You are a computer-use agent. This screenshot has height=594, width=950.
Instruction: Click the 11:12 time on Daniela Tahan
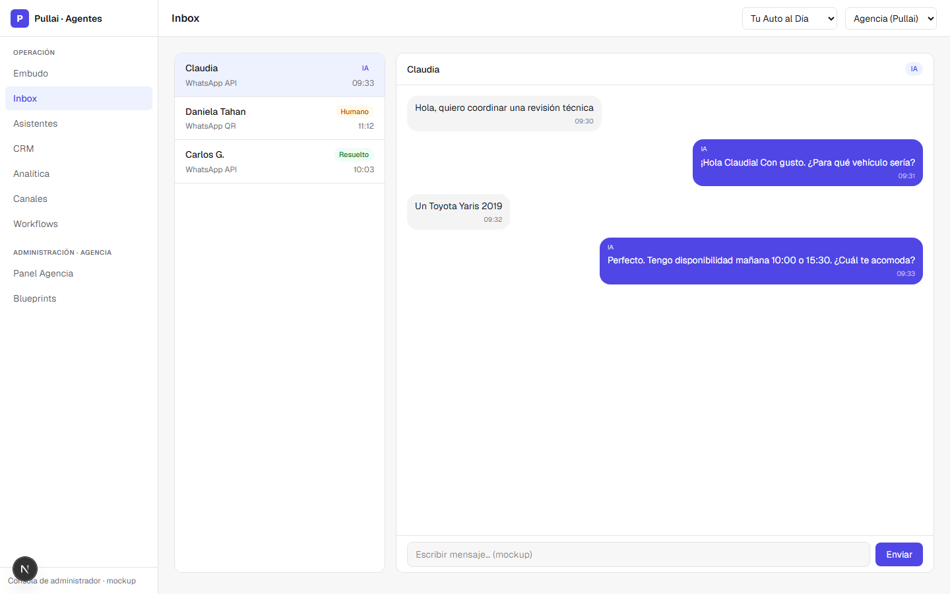tap(366, 126)
